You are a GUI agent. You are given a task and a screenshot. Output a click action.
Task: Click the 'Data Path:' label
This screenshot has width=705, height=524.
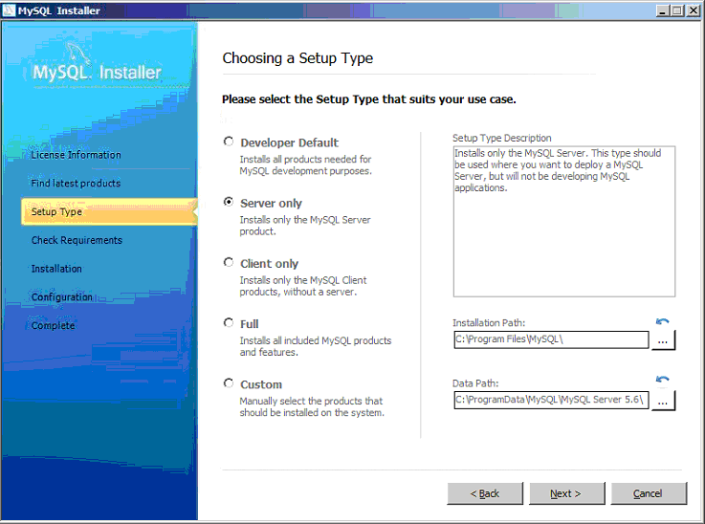(x=475, y=383)
